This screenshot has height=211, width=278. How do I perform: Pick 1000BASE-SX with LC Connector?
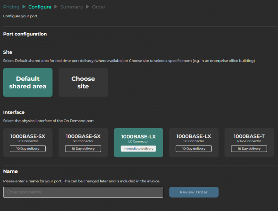(x=28, y=143)
